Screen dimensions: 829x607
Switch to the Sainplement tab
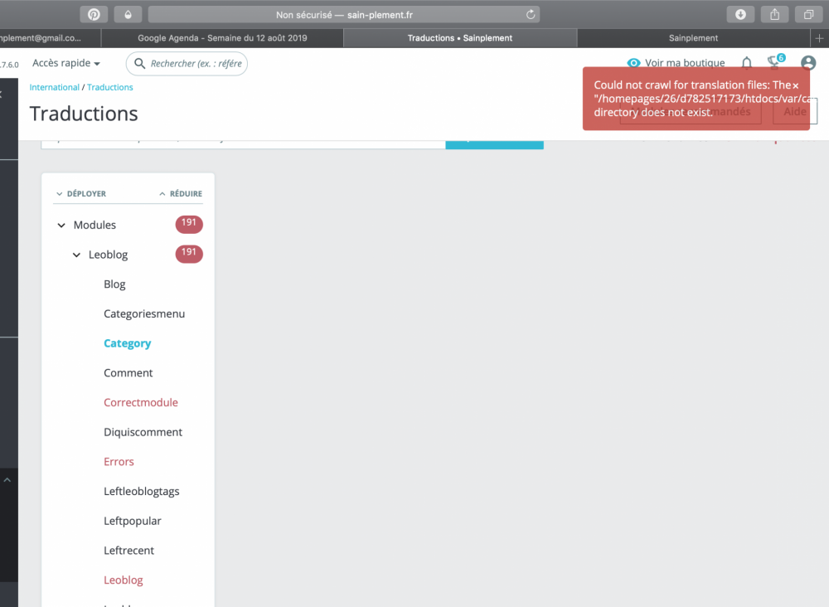[693, 38]
